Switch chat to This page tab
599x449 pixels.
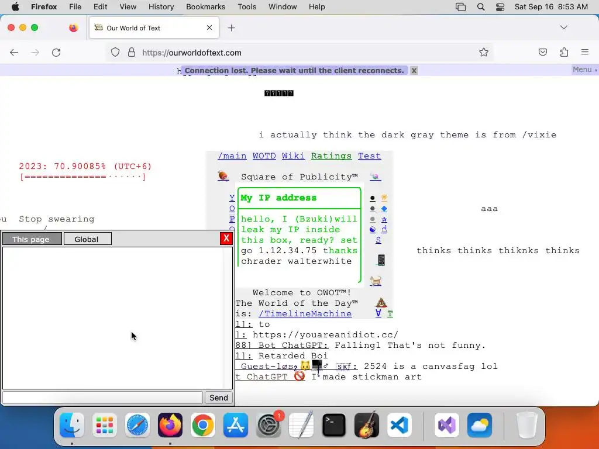tap(32, 239)
